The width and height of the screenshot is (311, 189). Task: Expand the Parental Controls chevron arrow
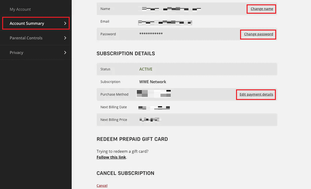pyautogui.click(x=65, y=38)
